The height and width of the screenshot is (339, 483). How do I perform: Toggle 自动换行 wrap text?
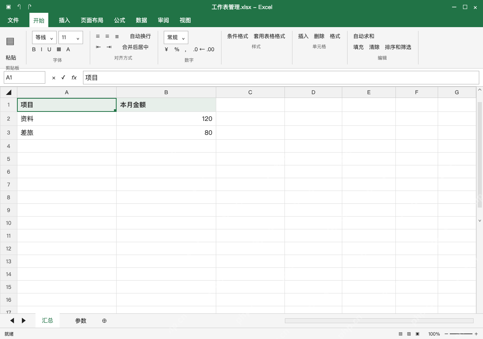[x=140, y=36]
